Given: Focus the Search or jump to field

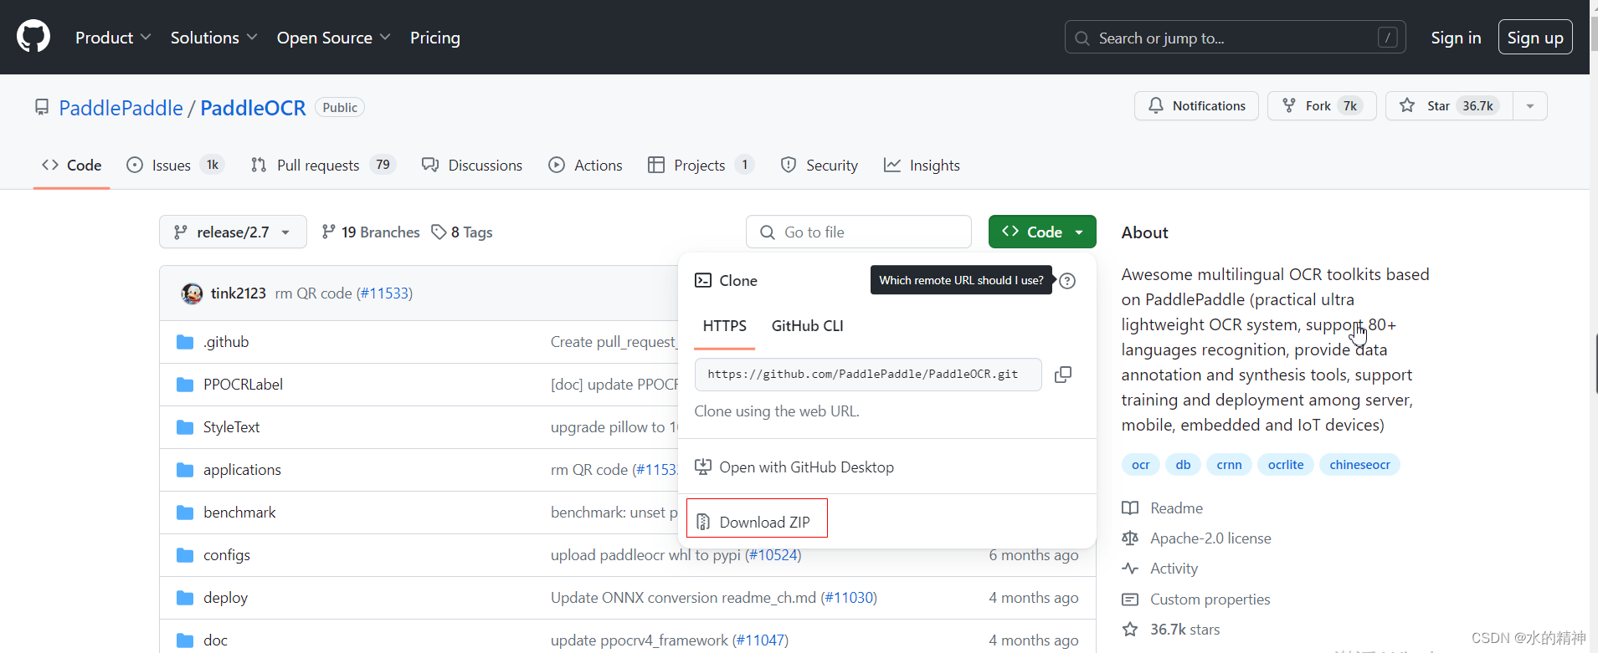Looking at the screenshot, I should pos(1235,38).
